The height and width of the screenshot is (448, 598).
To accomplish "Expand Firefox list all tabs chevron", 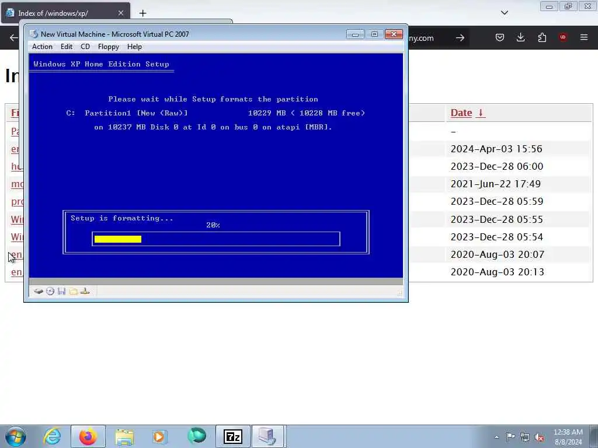I will click(504, 13).
